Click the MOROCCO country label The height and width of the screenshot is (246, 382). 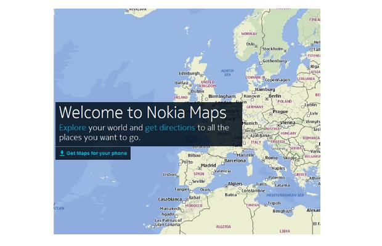tap(193, 205)
